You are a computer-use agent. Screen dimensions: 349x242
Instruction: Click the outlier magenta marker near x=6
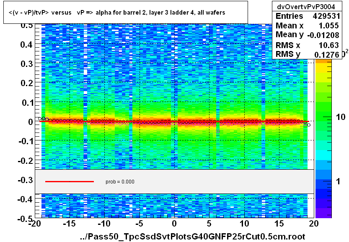pyautogui.click(x=218, y=131)
